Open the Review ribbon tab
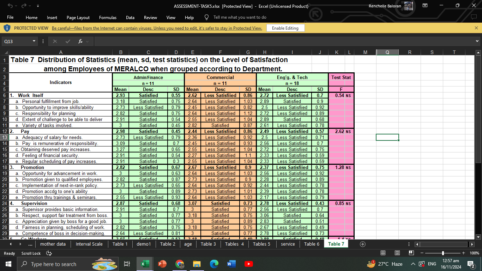The image size is (482, 271). coord(150,17)
